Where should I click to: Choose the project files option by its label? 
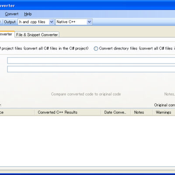click(x=44, y=49)
